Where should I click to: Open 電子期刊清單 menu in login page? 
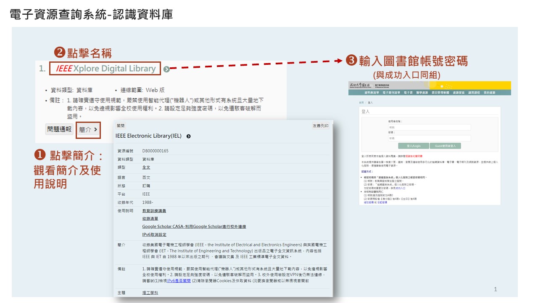tap(391, 93)
